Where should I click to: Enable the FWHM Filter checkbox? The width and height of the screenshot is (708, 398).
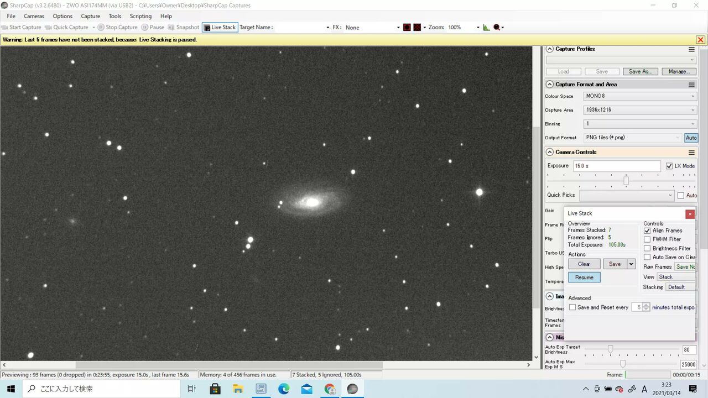point(647,239)
